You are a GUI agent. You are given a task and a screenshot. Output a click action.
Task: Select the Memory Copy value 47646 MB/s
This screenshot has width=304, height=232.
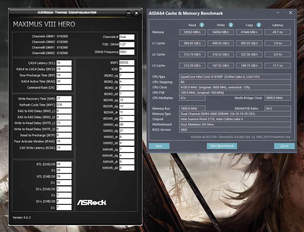[x=249, y=32]
